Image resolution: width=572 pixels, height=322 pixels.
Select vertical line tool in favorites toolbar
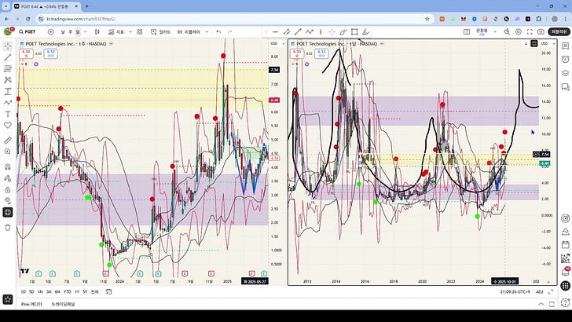click(321, 32)
